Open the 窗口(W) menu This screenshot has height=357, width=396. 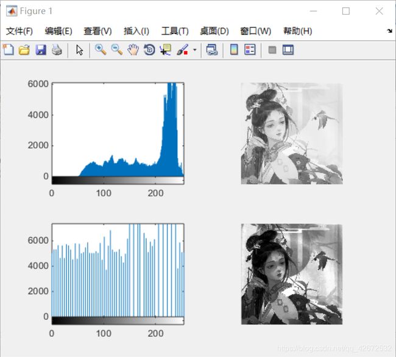click(256, 31)
